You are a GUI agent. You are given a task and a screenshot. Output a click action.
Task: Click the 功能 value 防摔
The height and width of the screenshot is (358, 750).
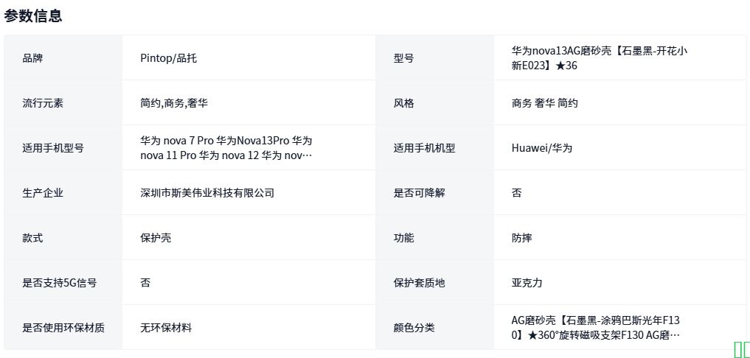point(522,238)
